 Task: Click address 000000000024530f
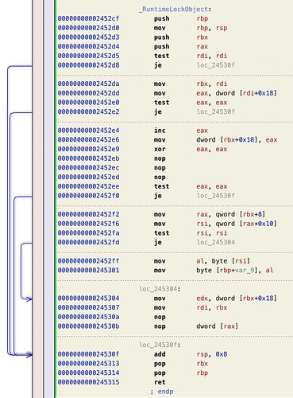pos(88,354)
